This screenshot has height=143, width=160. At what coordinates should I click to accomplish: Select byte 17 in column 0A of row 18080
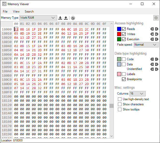click(75, 63)
